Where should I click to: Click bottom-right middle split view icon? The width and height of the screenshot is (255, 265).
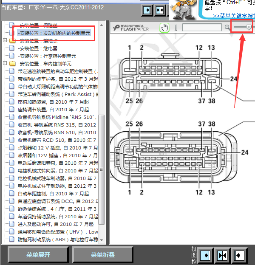222,255
